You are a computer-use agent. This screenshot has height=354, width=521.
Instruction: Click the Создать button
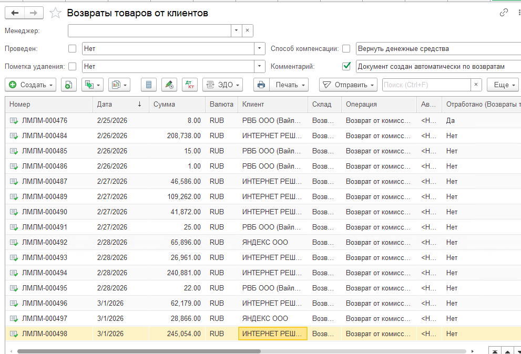30,85
